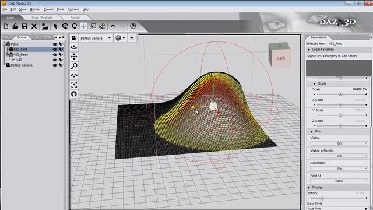Use the magnifier zoom view control
Screen dimensions: 373x210
[74, 66]
